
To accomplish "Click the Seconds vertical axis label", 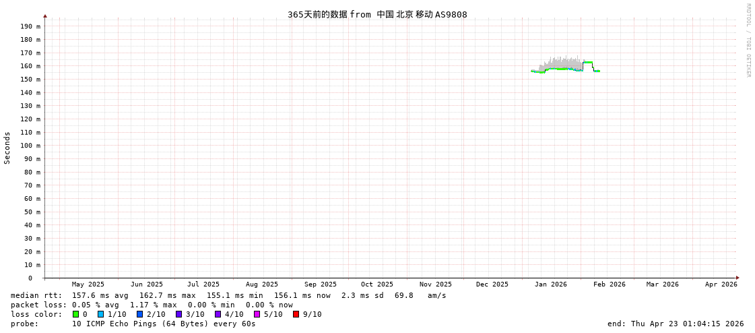I will click(x=7, y=148).
